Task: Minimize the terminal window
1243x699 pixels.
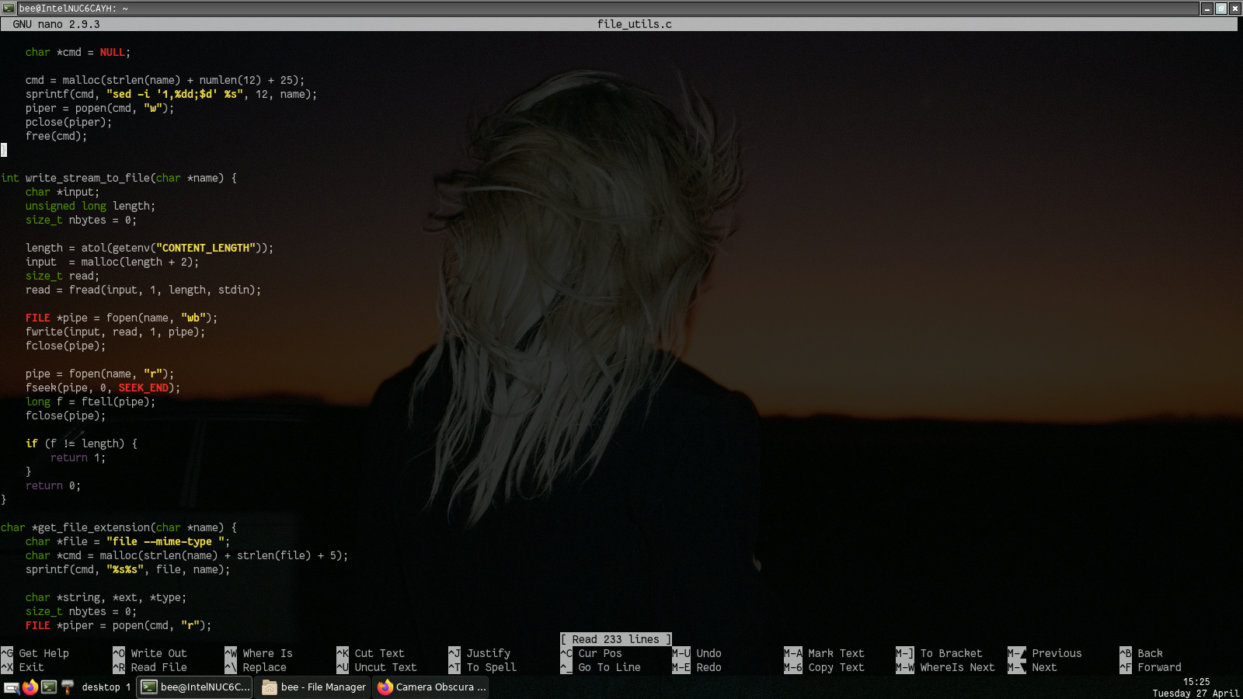Action: tap(1207, 9)
